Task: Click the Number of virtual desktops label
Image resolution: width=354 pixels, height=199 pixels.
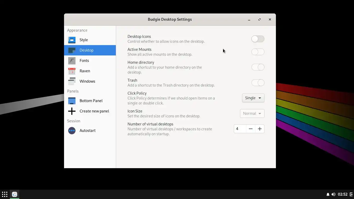Action: 150,124
